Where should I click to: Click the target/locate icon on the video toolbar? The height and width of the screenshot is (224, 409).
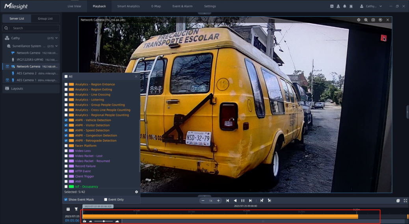click(359, 20)
